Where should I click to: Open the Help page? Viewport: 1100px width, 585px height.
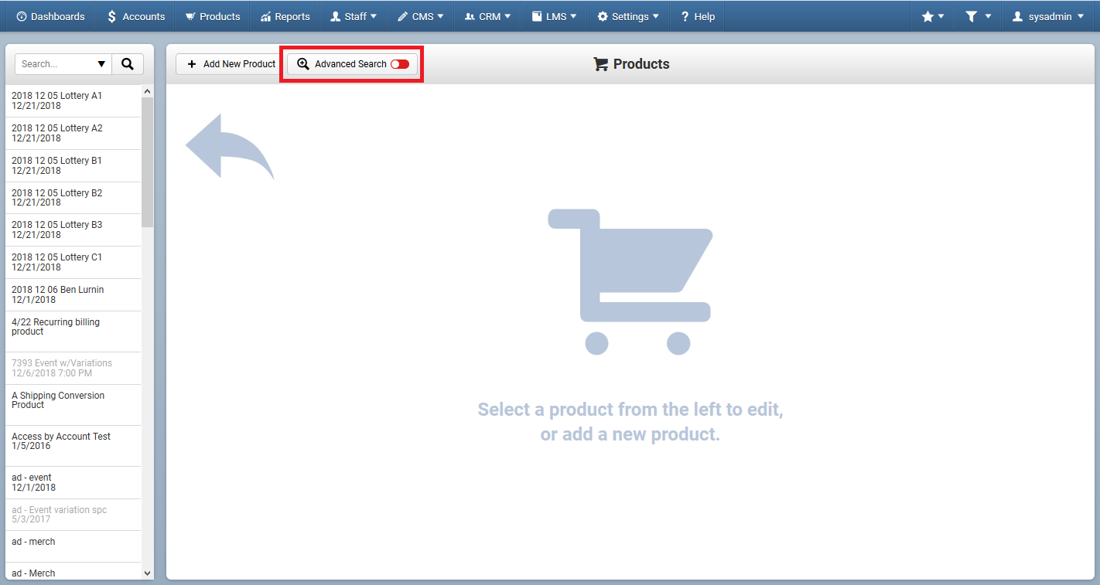click(x=697, y=16)
